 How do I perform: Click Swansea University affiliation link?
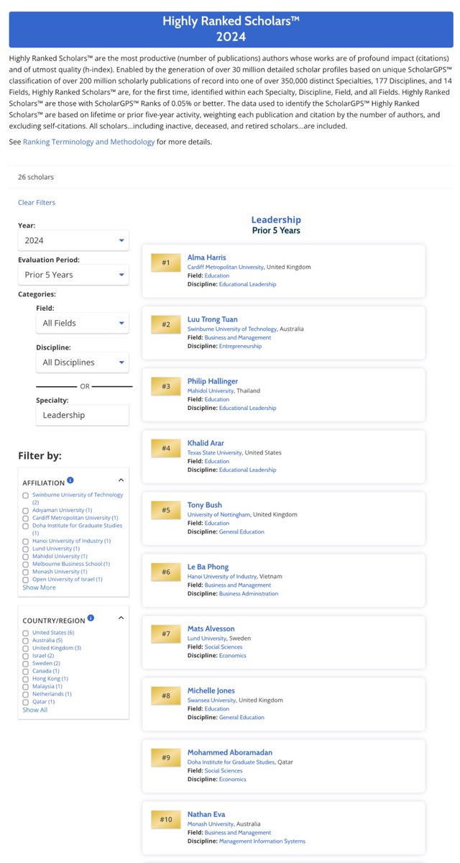[211, 700]
